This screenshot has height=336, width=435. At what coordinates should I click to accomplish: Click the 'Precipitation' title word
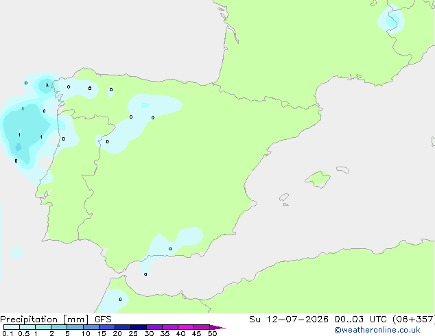pyautogui.click(x=29, y=320)
